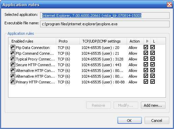
Task: Click the settings cell ending in port 443
Action: click(x=101, y=65)
